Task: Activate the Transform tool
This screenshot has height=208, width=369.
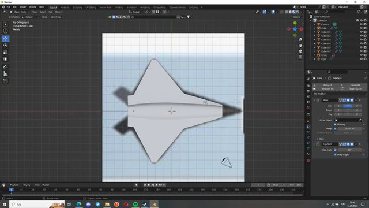Action: click(5, 59)
